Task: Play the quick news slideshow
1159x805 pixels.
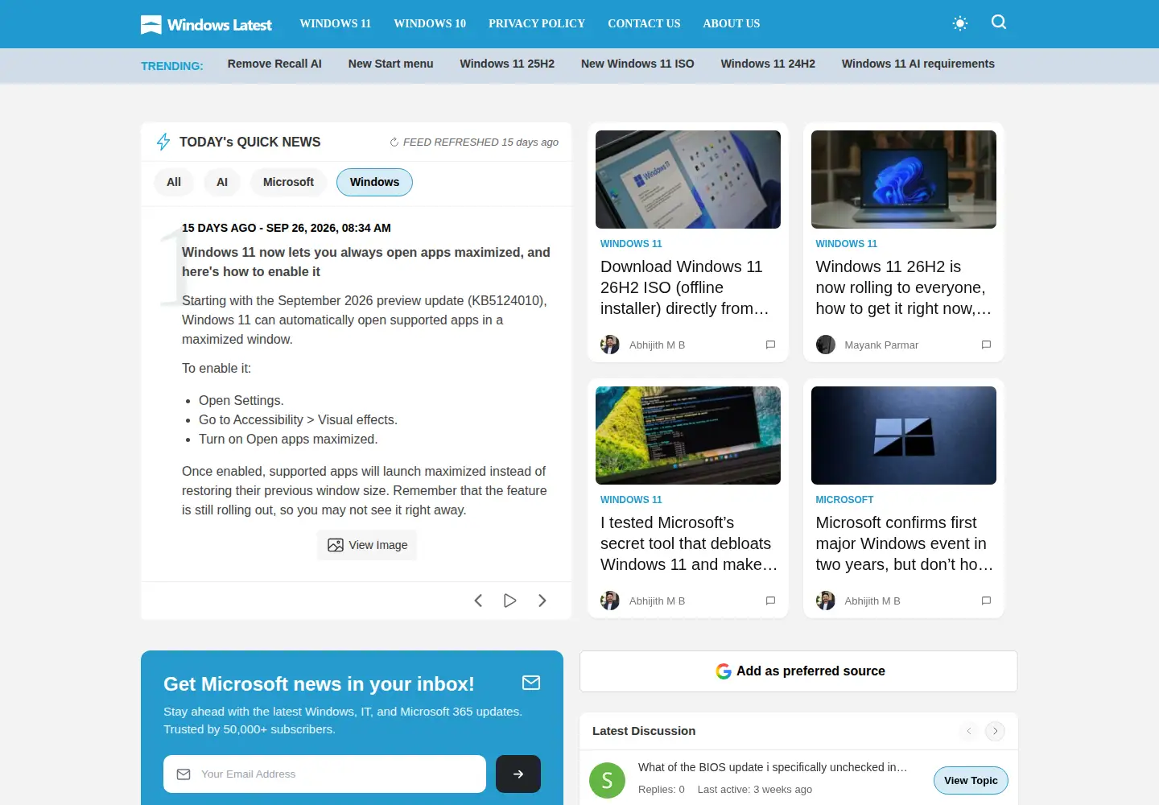Action: (x=510, y=601)
